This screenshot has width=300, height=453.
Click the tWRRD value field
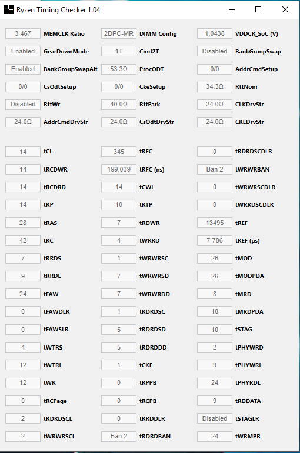click(x=119, y=240)
